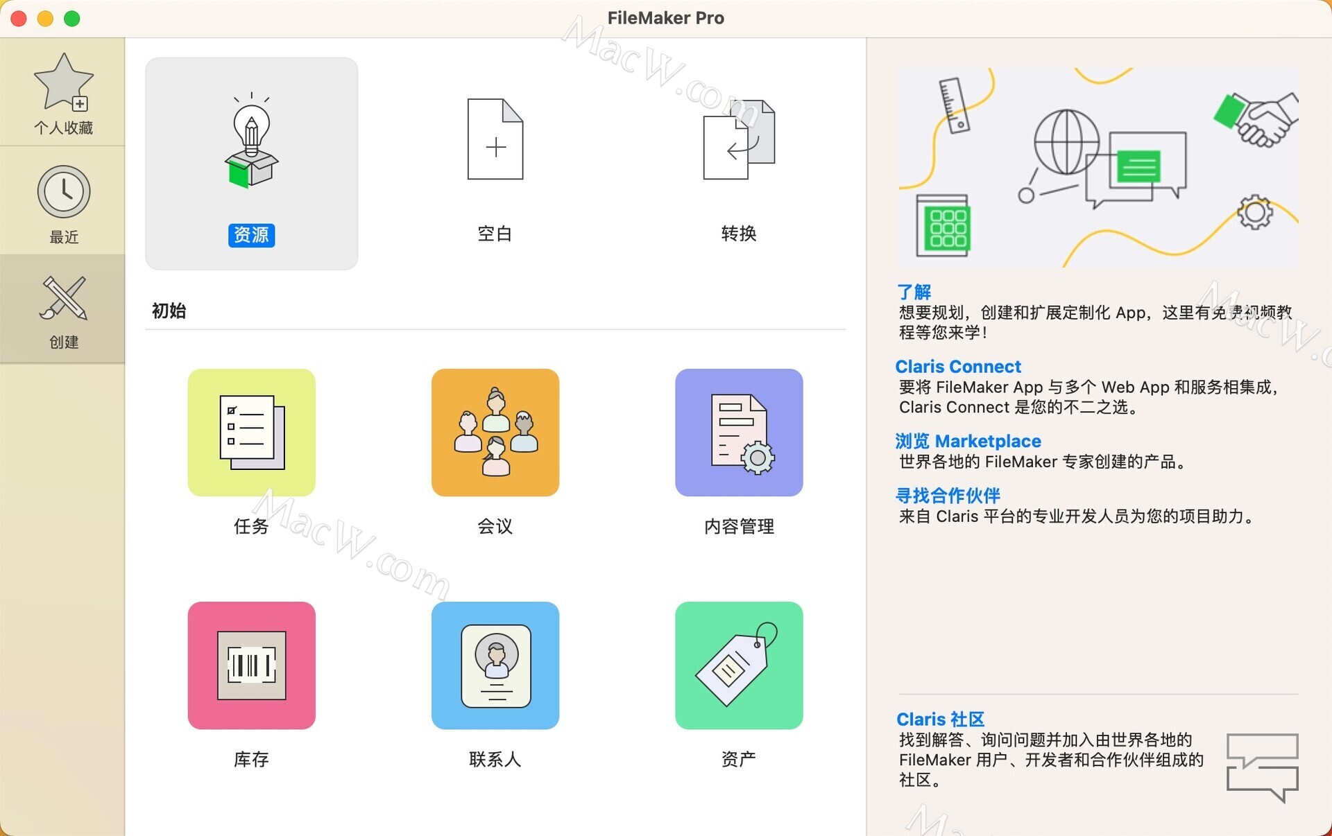Click the 任务 template label
The height and width of the screenshot is (836, 1332).
tap(251, 527)
